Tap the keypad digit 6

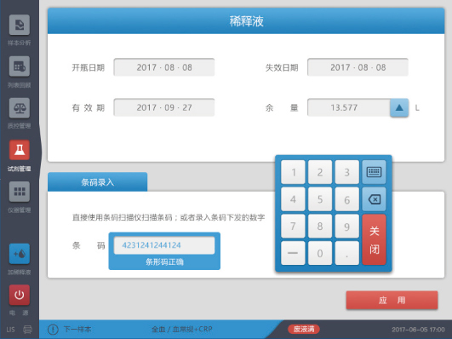click(347, 199)
